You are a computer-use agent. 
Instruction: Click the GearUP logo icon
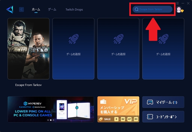click(10, 9)
